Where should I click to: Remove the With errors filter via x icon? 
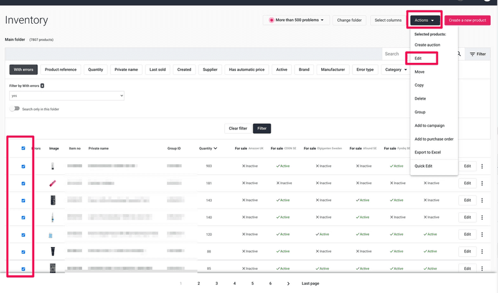(x=42, y=86)
